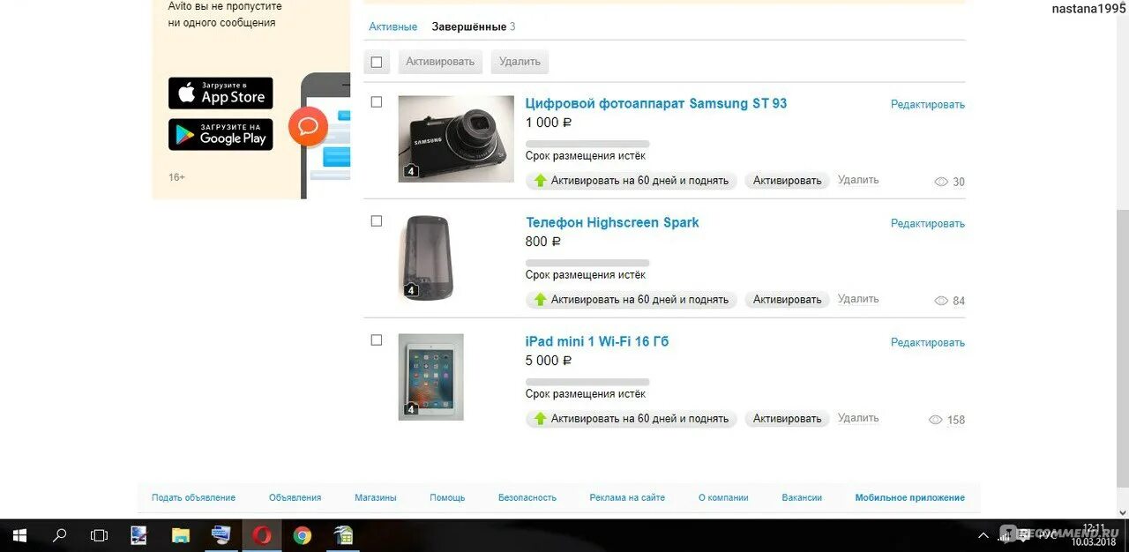Switch to the Активные tab

click(x=393, y=26)
